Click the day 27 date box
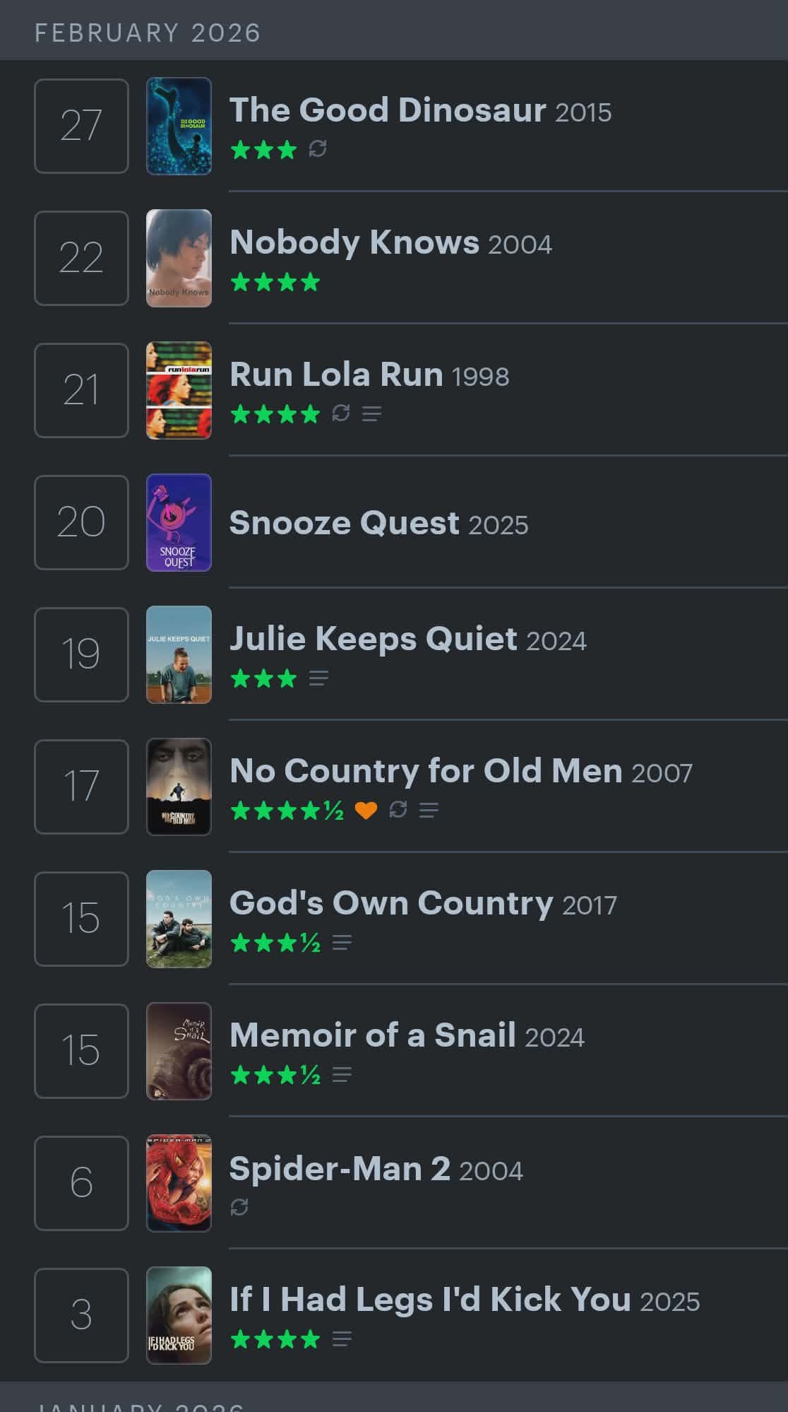Screen dimensions: 788x1412 tap(81, 126)
